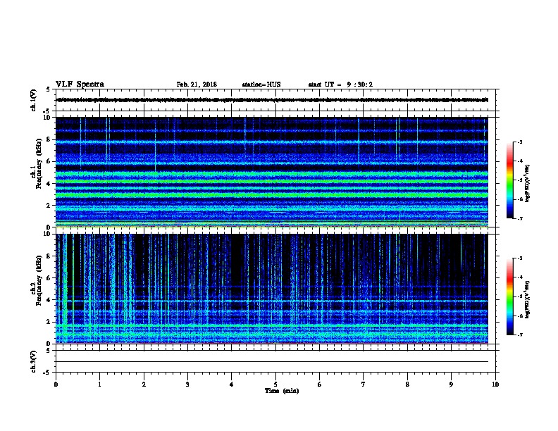This screenshot has height=431, width=558.
Task: Click the ch.2 spectrogram black gap near minute 4
Action: [x=237, y=260]
